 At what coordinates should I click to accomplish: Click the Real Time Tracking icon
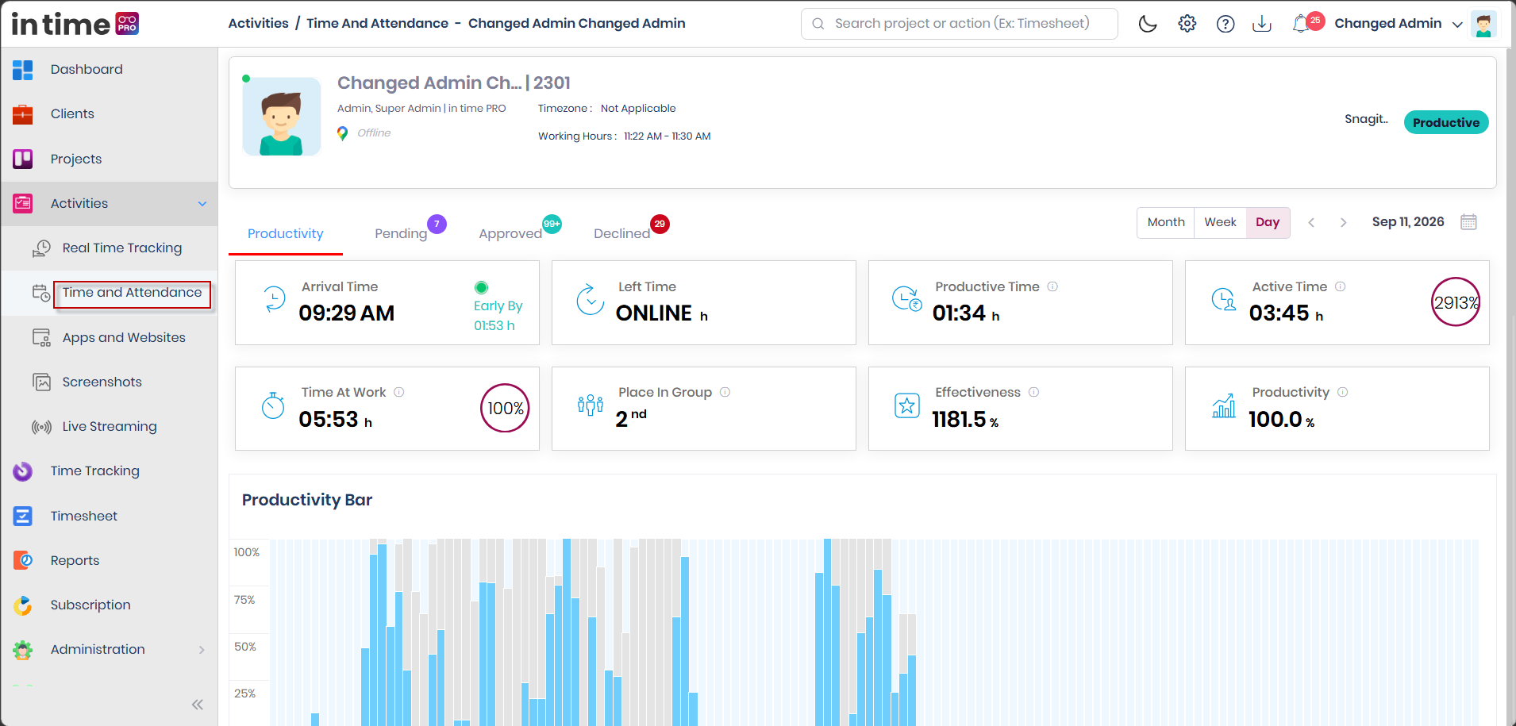(41, 248)
